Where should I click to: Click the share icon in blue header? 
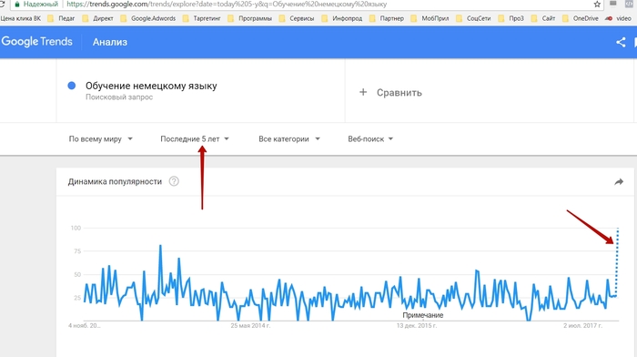tap(621, 42)
